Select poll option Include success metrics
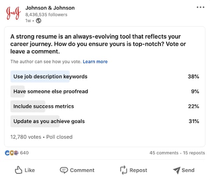The height and width of the screenshot is (180, 210). coord(105,106)
